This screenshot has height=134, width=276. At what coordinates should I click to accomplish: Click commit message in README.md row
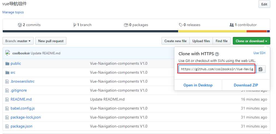point(107,99)
